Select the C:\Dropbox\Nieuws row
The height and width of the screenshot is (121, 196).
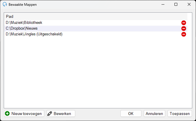coord(96,28)
